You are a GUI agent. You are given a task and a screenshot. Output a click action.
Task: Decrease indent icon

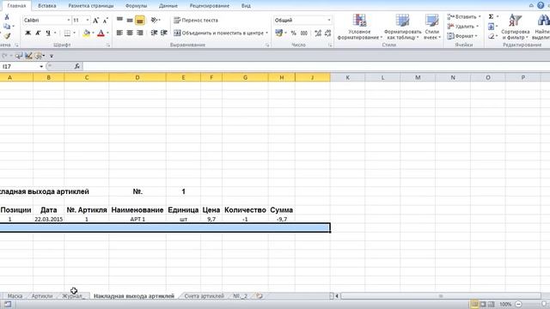coord(154,33)
